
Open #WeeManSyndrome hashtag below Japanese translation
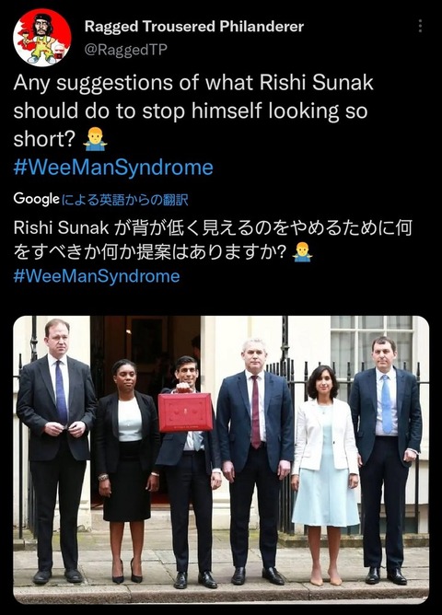point(97,276)
